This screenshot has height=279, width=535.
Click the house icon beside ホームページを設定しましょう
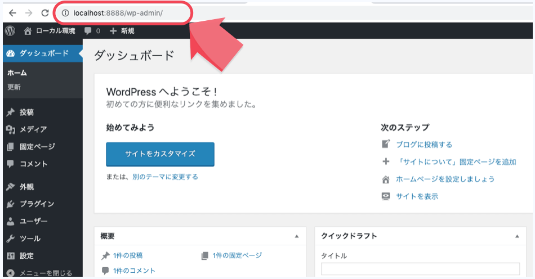[x=386, y=179]
